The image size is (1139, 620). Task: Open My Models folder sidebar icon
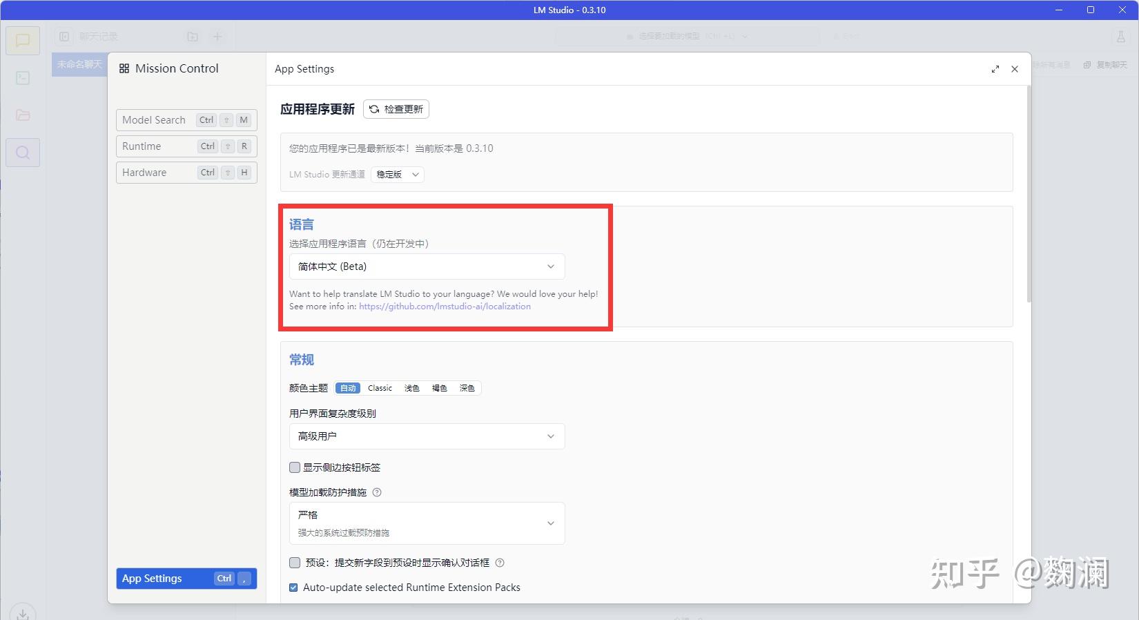pyautogui.click(x=23, y=115)
